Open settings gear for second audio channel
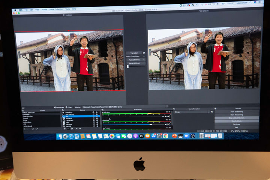 169,124
